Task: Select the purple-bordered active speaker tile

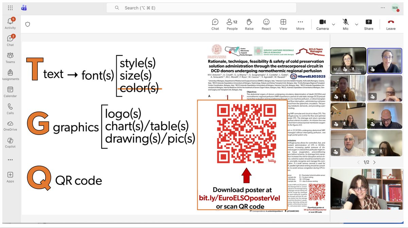Action: point(385,61)
